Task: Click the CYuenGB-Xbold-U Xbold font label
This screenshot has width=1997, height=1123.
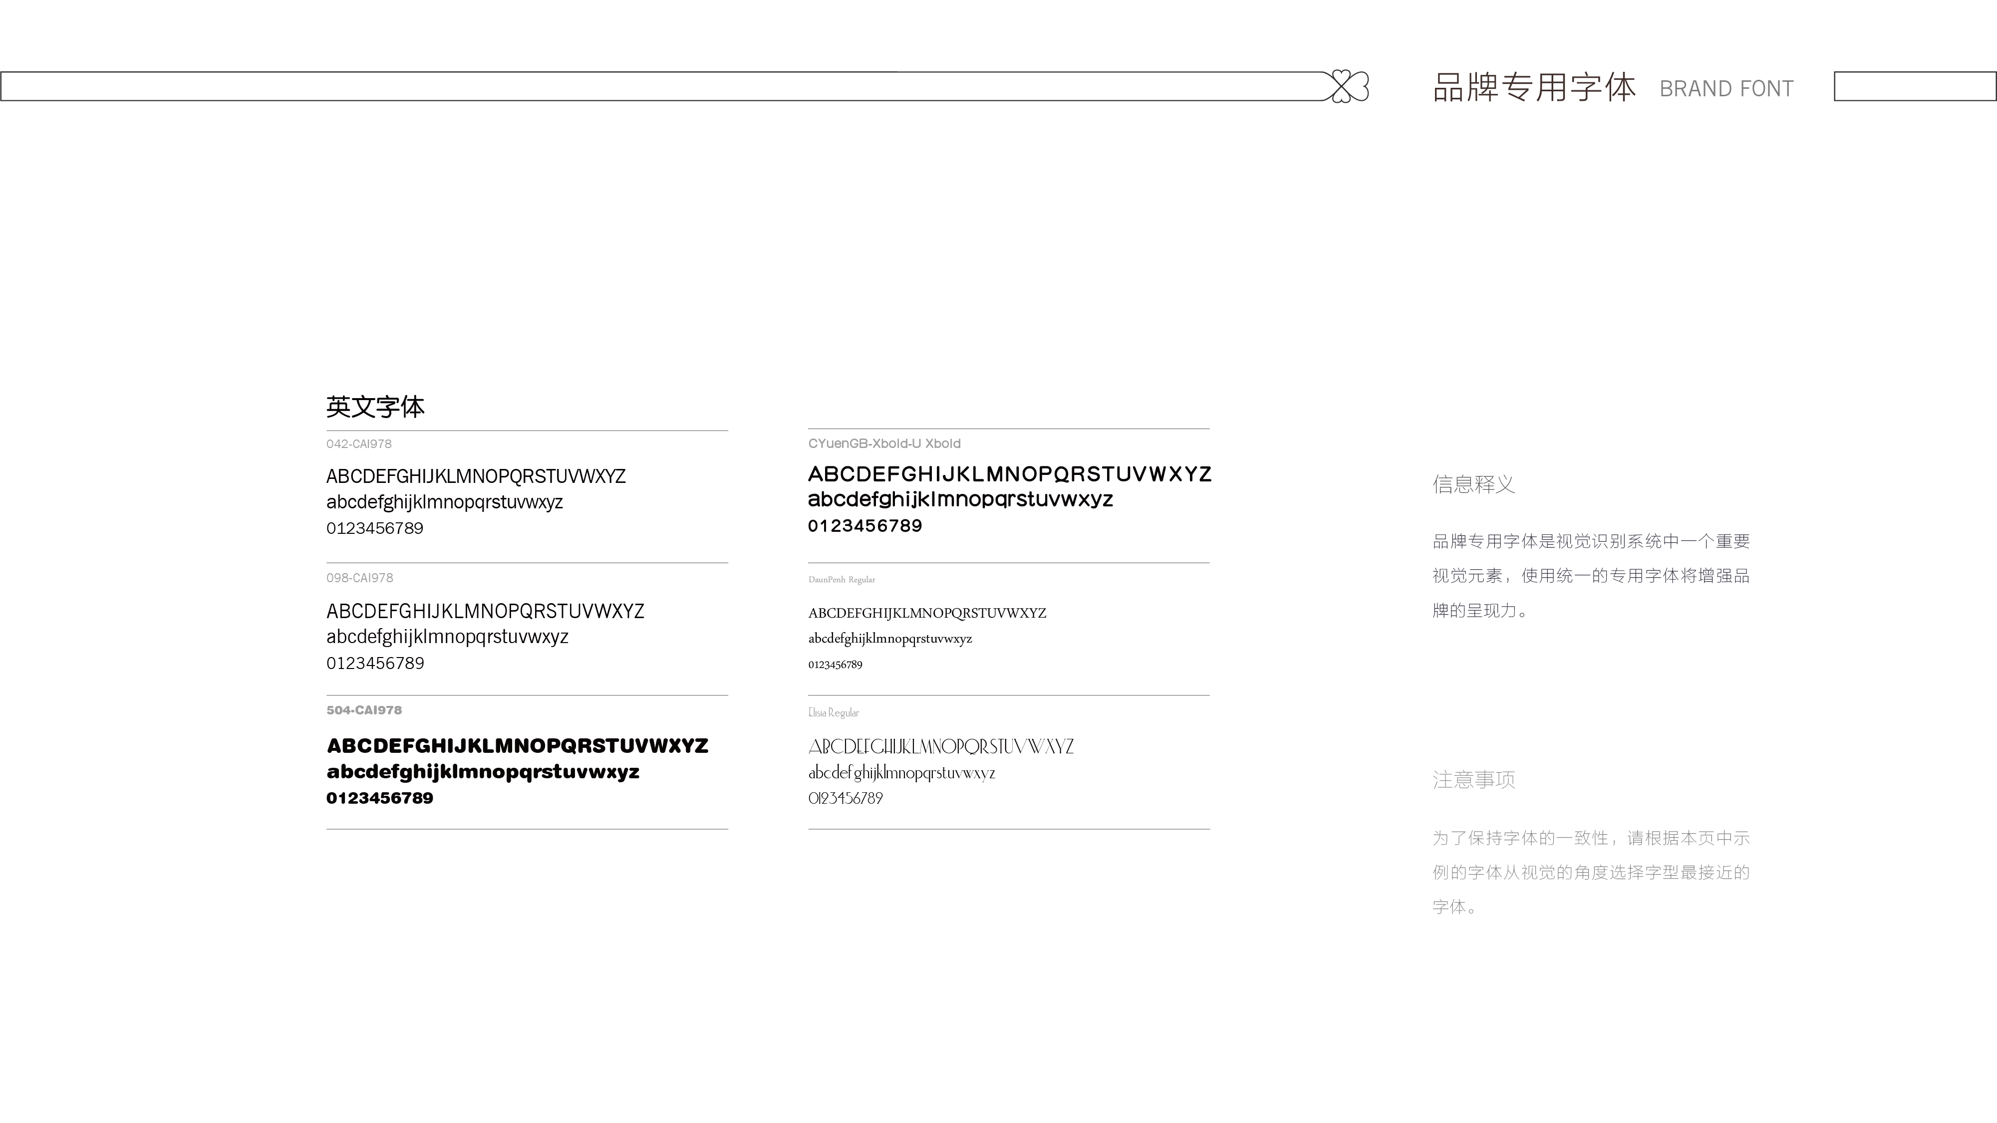Action: coord(884,444)
